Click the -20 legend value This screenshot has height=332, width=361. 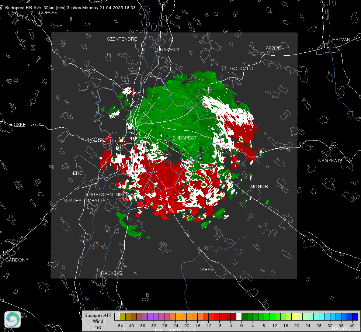[186, 326]
